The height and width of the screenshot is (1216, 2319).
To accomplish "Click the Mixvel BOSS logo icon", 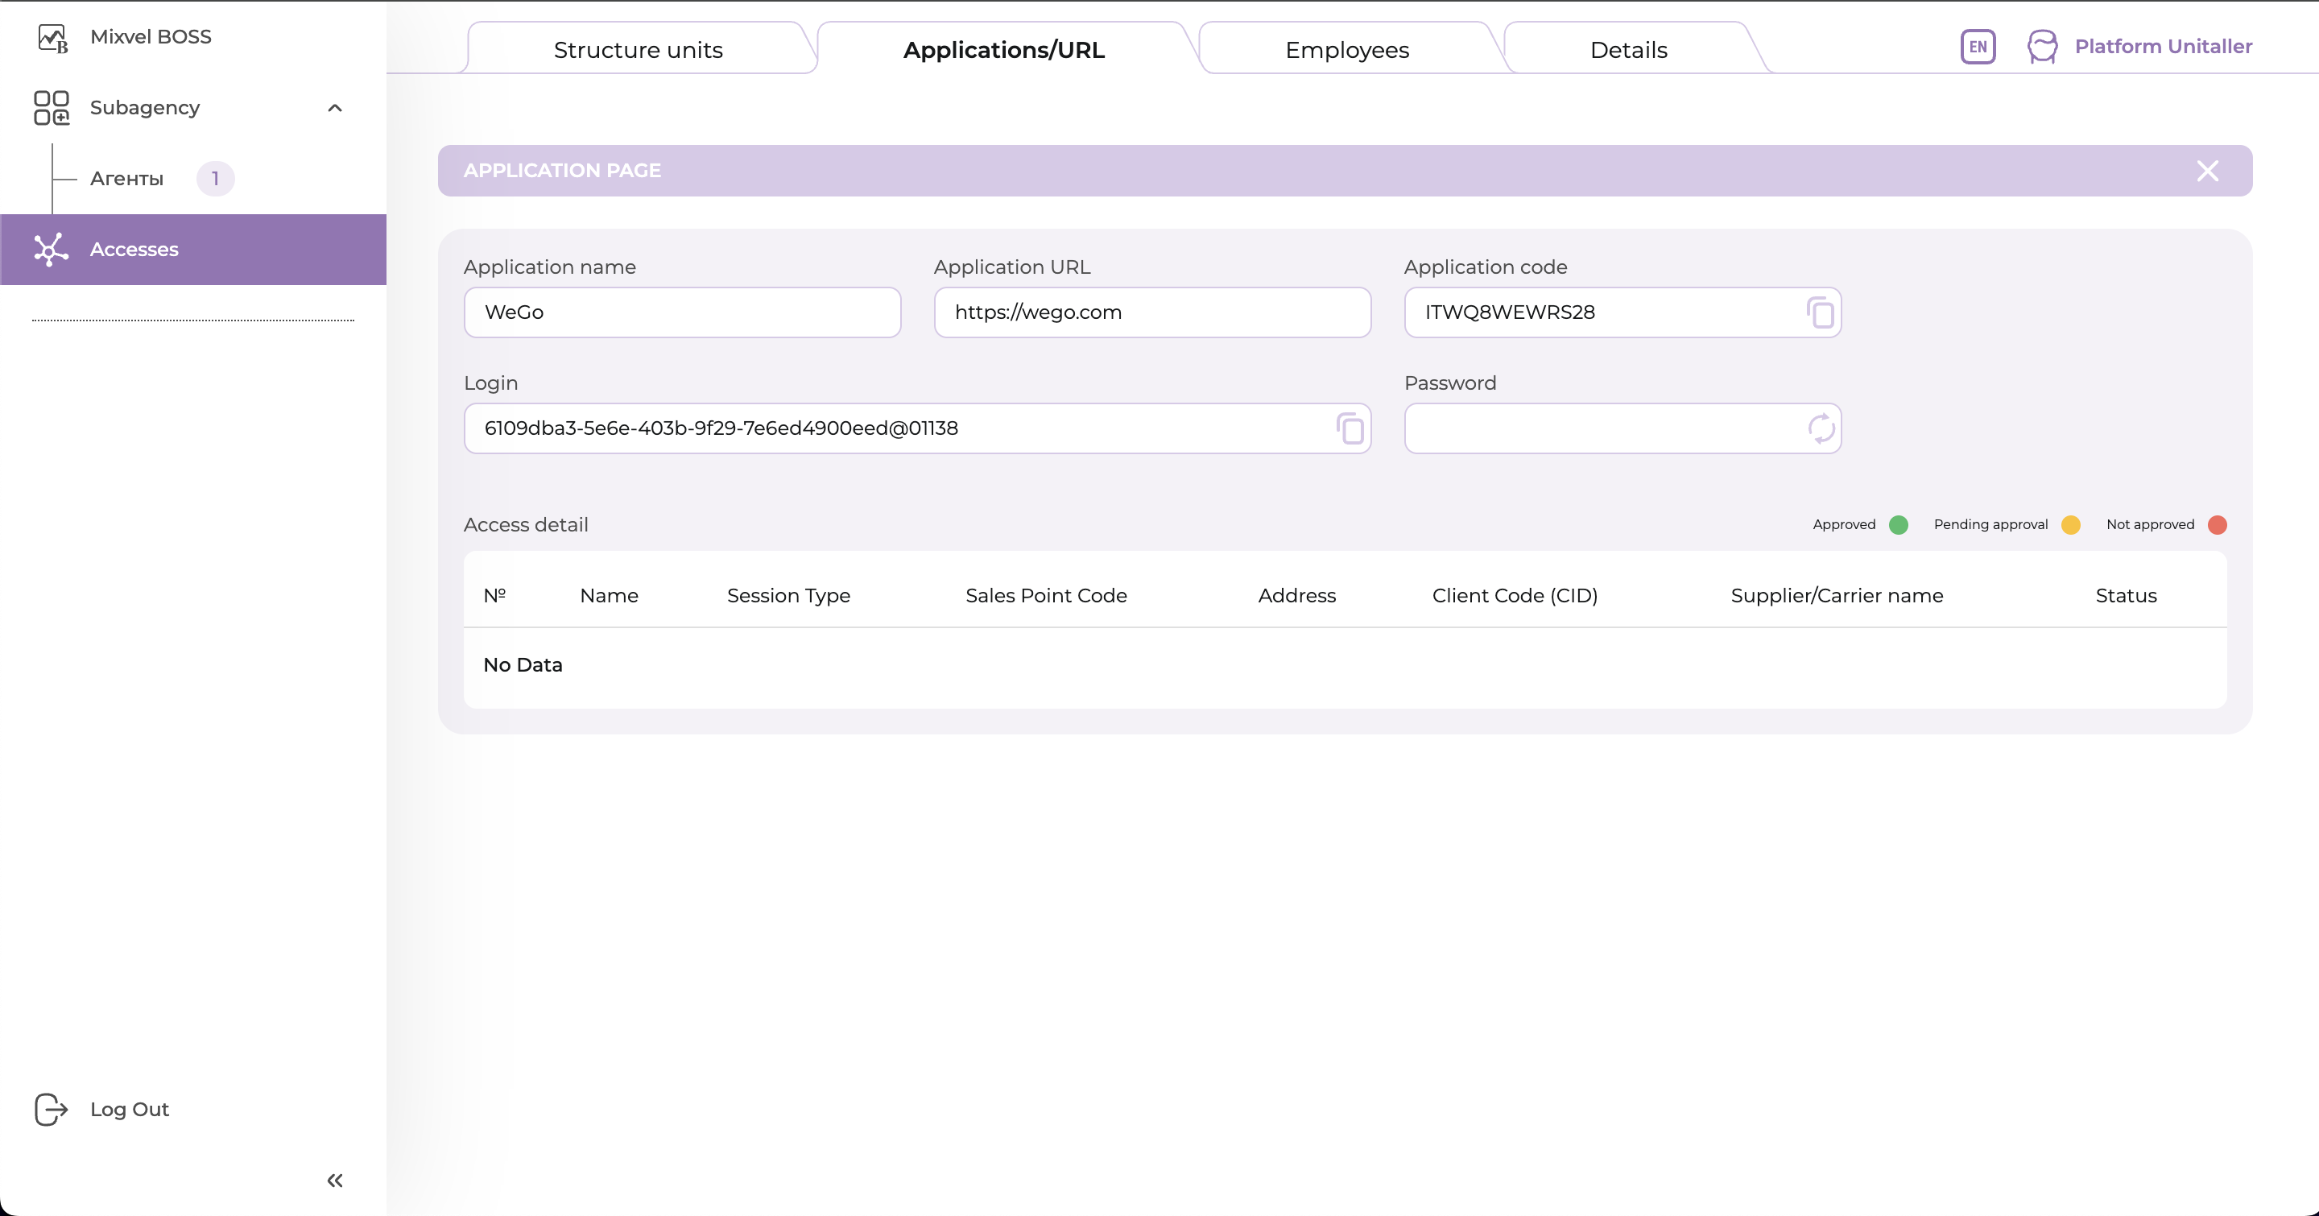I will tap(52, 38).
